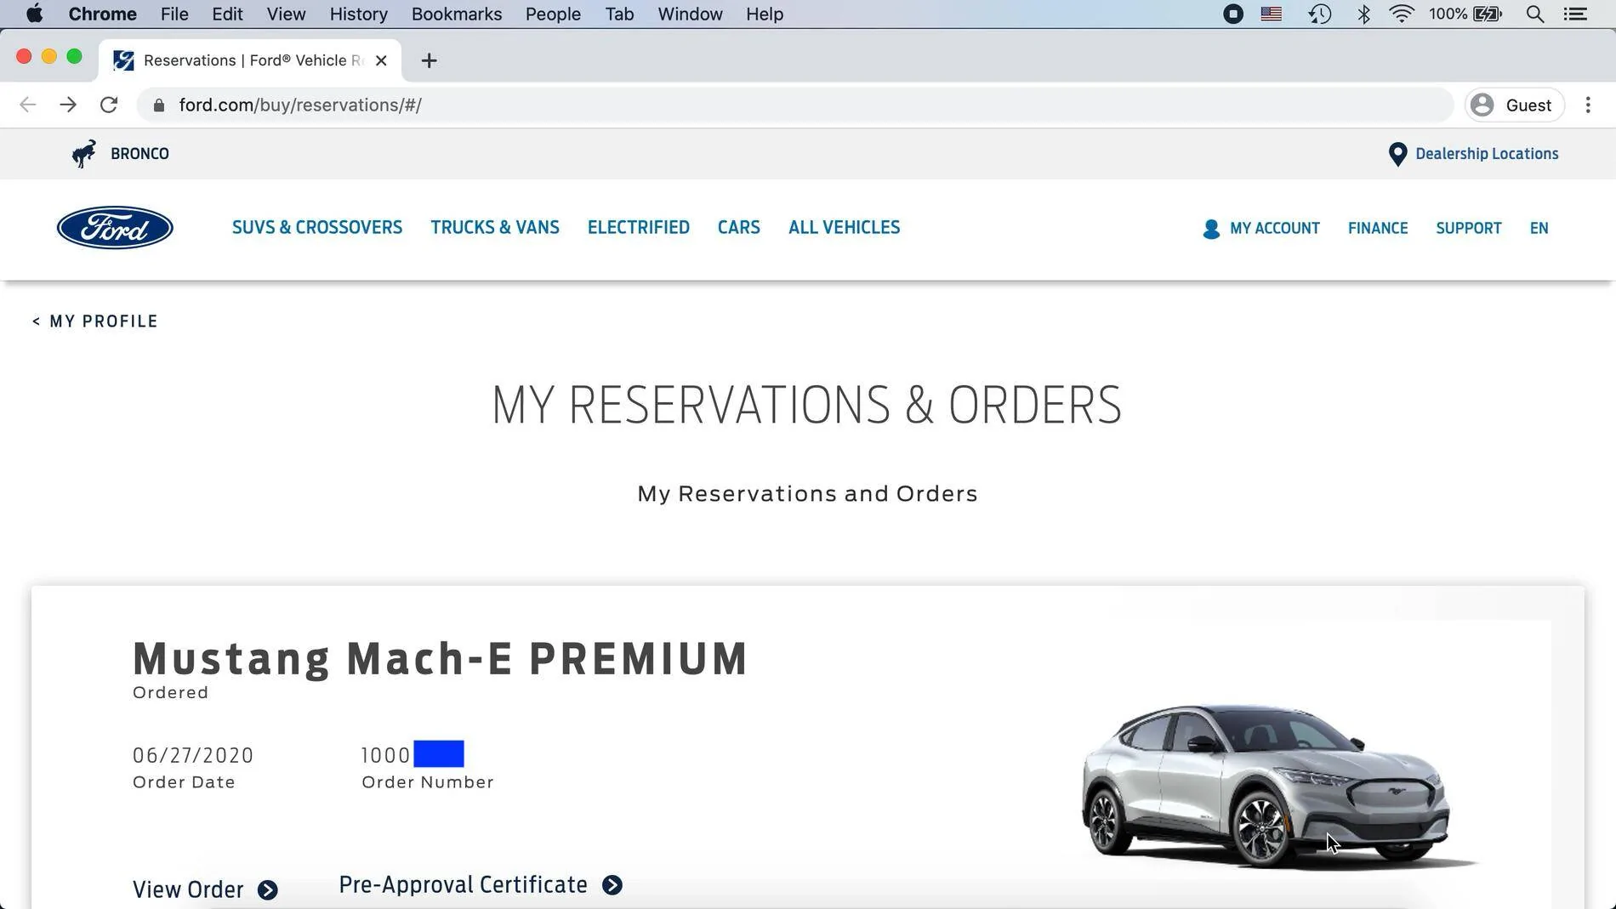Open the Chrome application menu
The image size is (1616, 909).
click(x=102, y=14)
